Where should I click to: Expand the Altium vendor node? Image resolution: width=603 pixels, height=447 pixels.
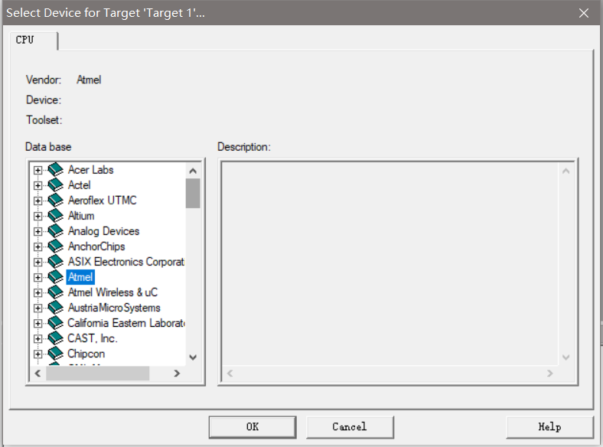[x=37, y=216]
